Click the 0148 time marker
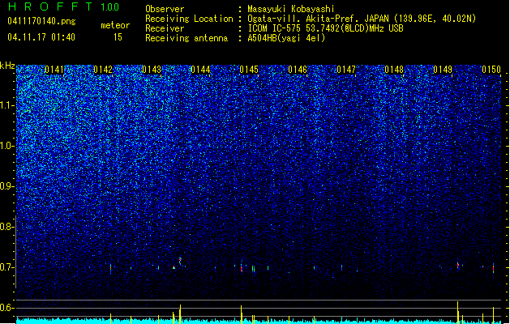510x324 pixels. [x=394, y=70]
